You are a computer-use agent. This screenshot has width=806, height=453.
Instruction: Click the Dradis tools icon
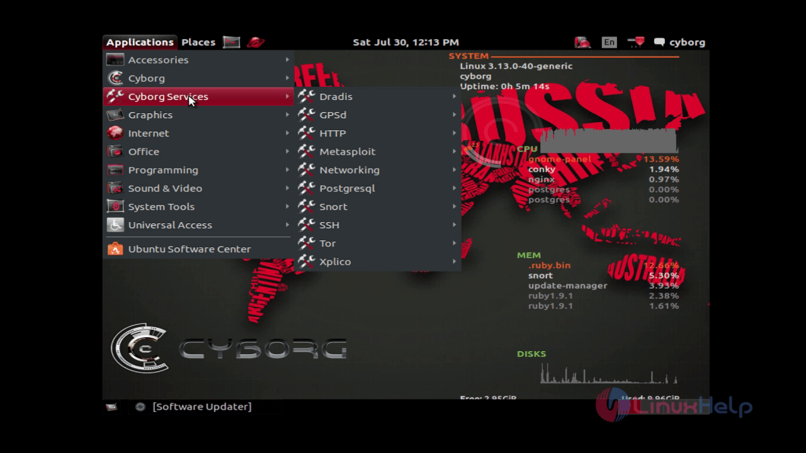point(307,96)
